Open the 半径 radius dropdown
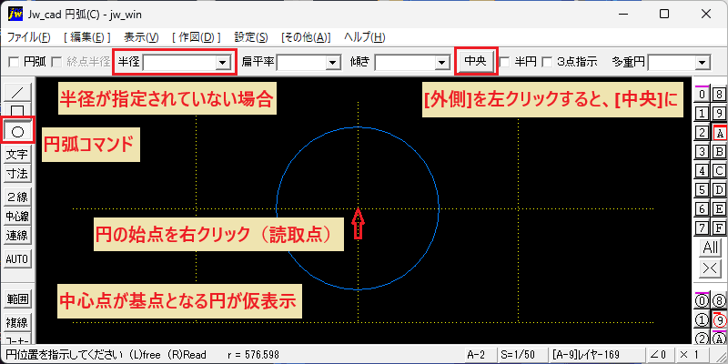Viewport: 728px width, 364px height. pyautogui.click(x=223, y=63)
